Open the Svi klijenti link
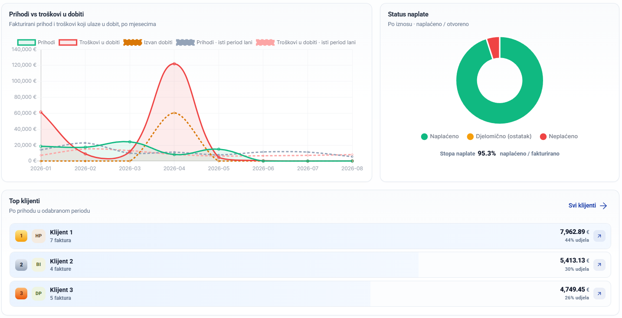Image resolution: width=622 pixels, height=318 pixels. (588, 205)
